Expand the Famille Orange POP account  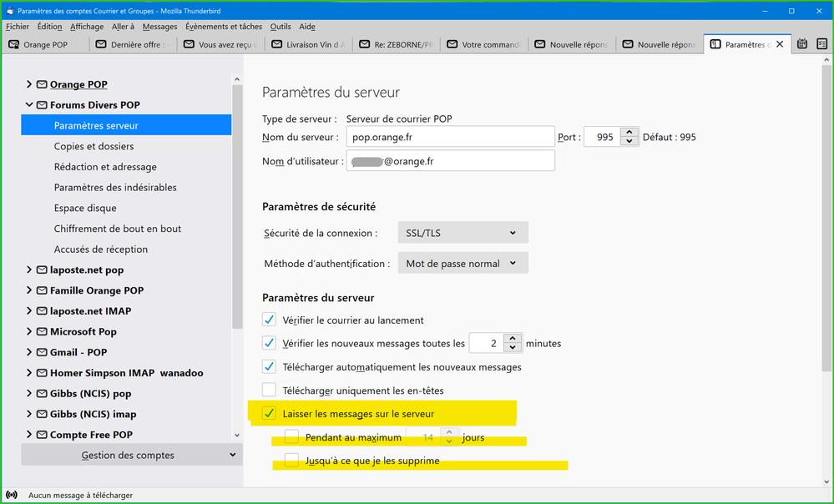29,290
